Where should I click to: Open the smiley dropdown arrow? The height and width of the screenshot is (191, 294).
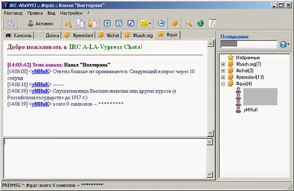(x=150, y=24)
